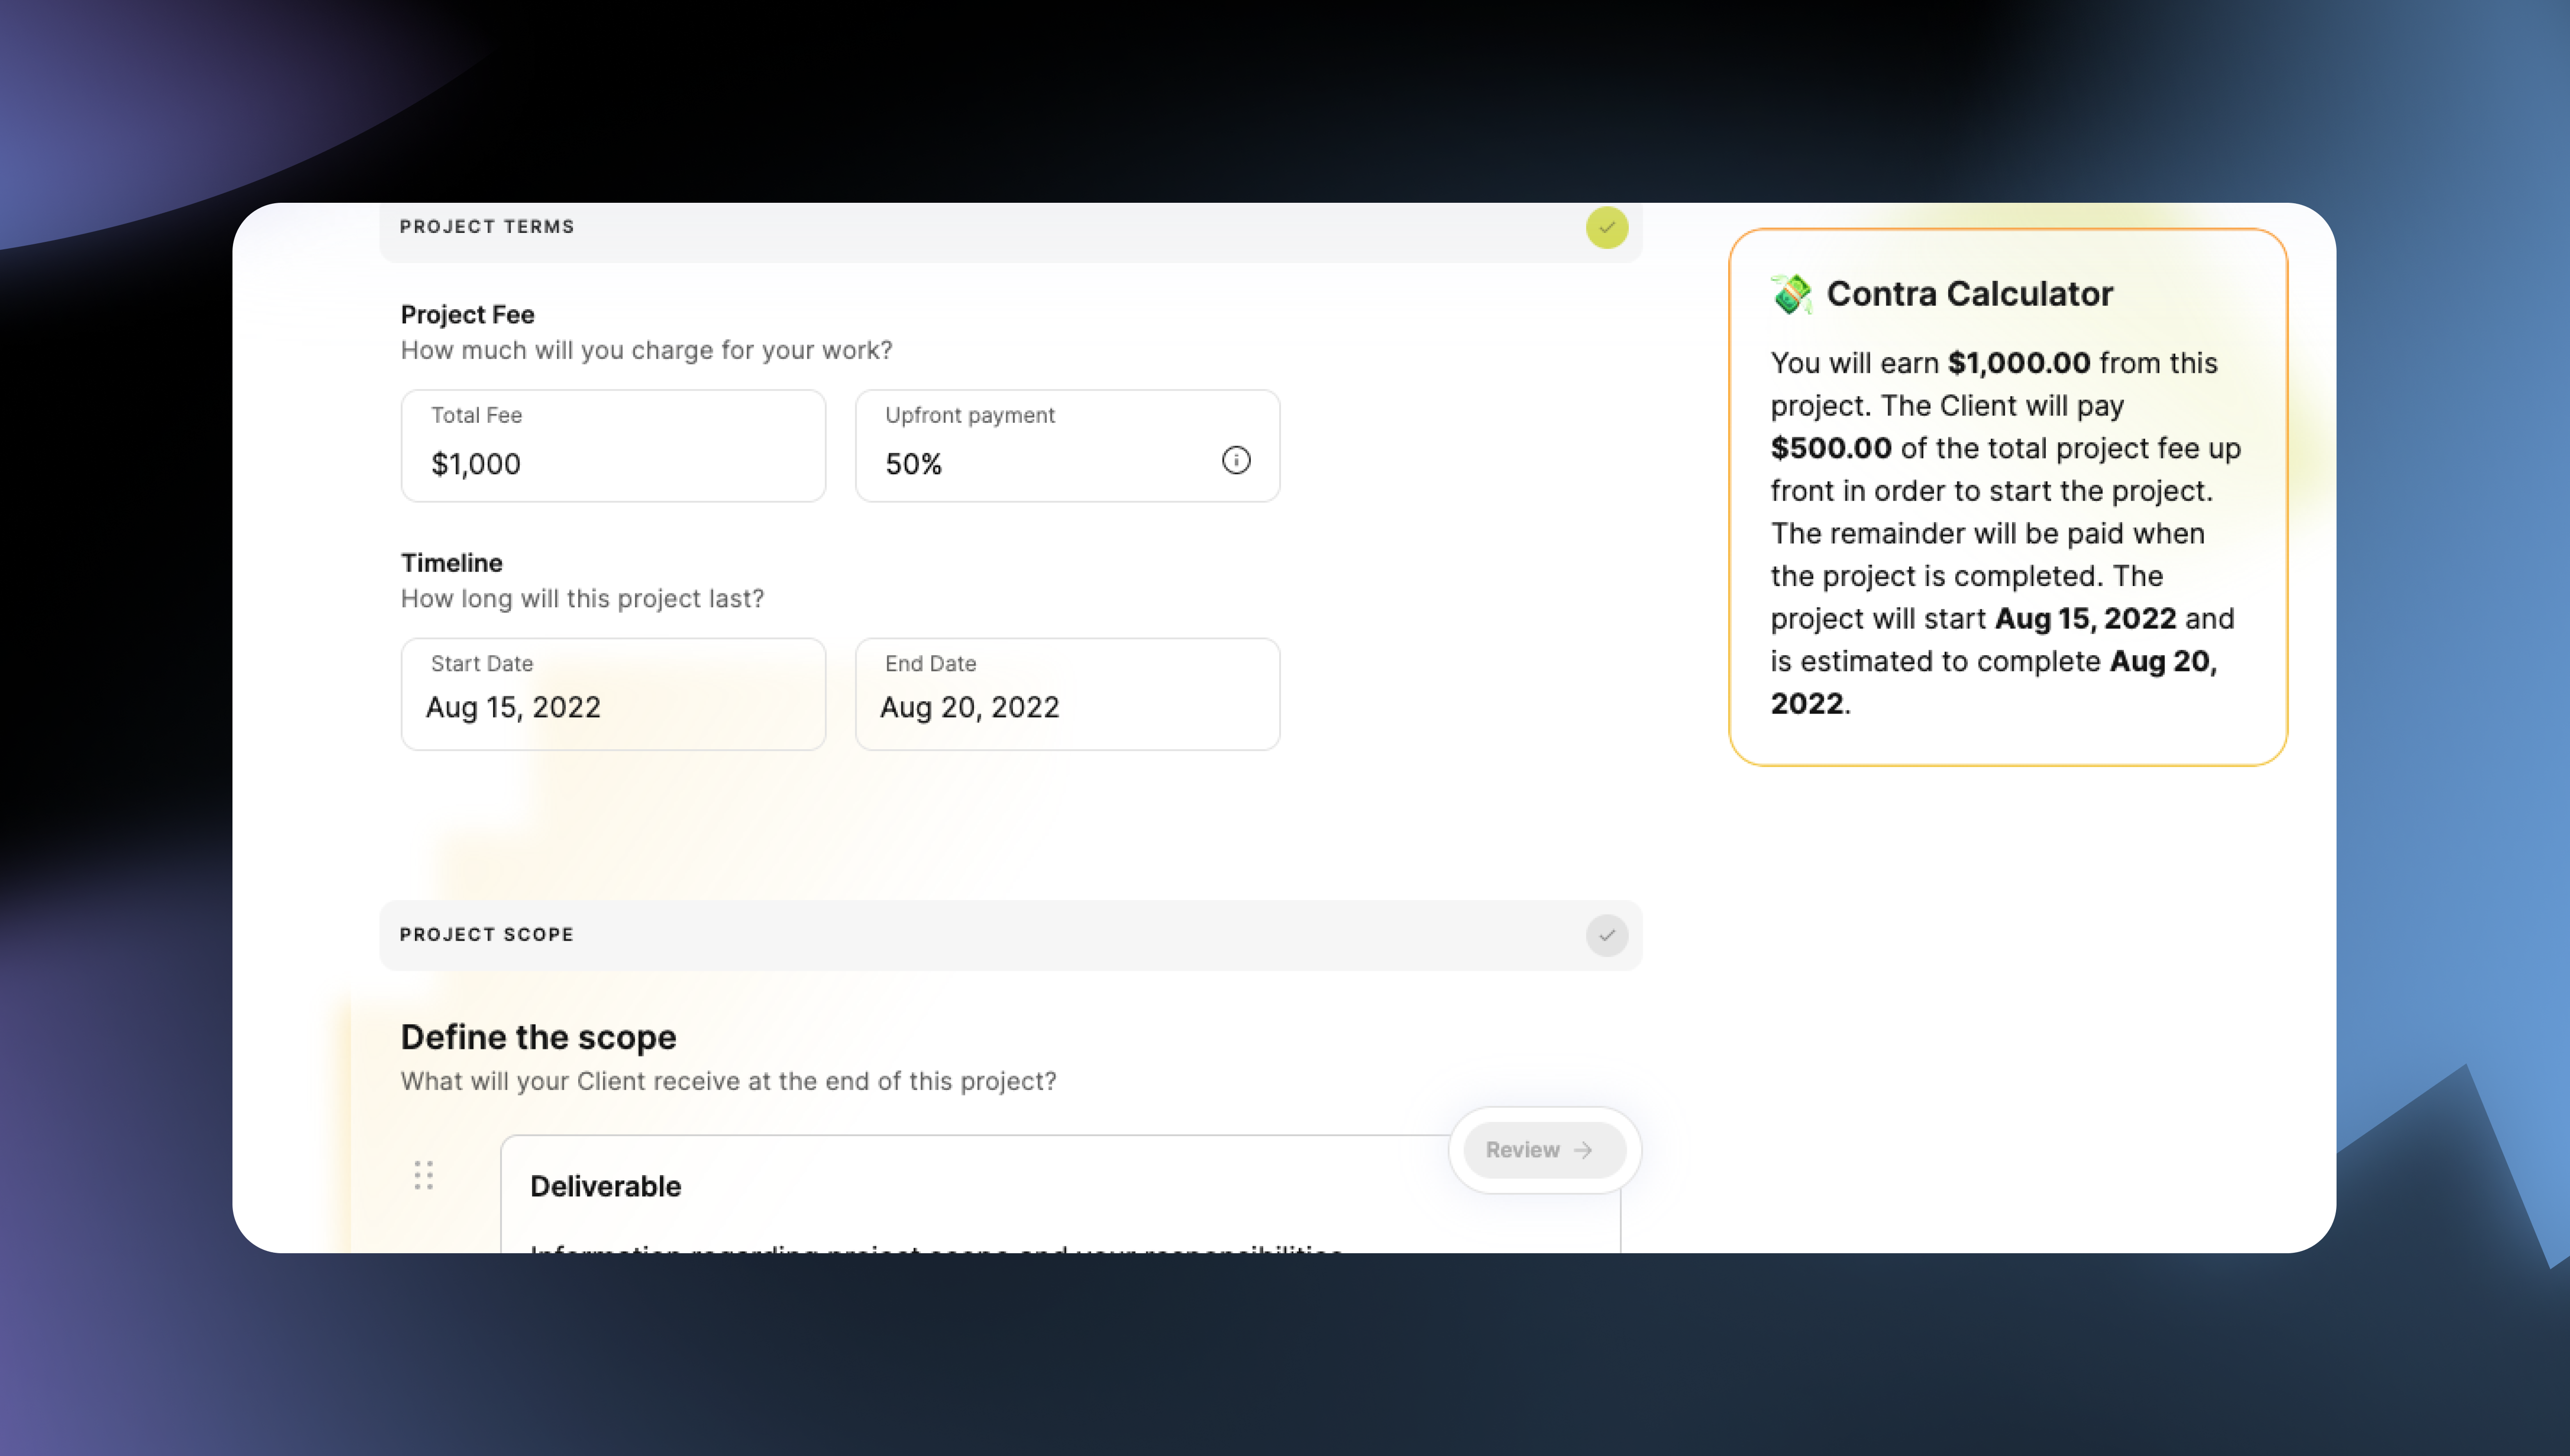
Task: Click the Contra Calculator heading
Action: [1969, 294]
